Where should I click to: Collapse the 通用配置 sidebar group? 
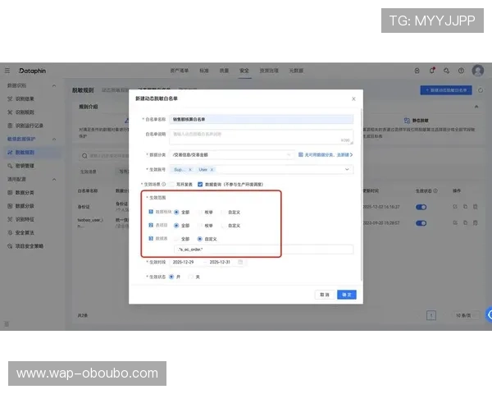[54, 180]
